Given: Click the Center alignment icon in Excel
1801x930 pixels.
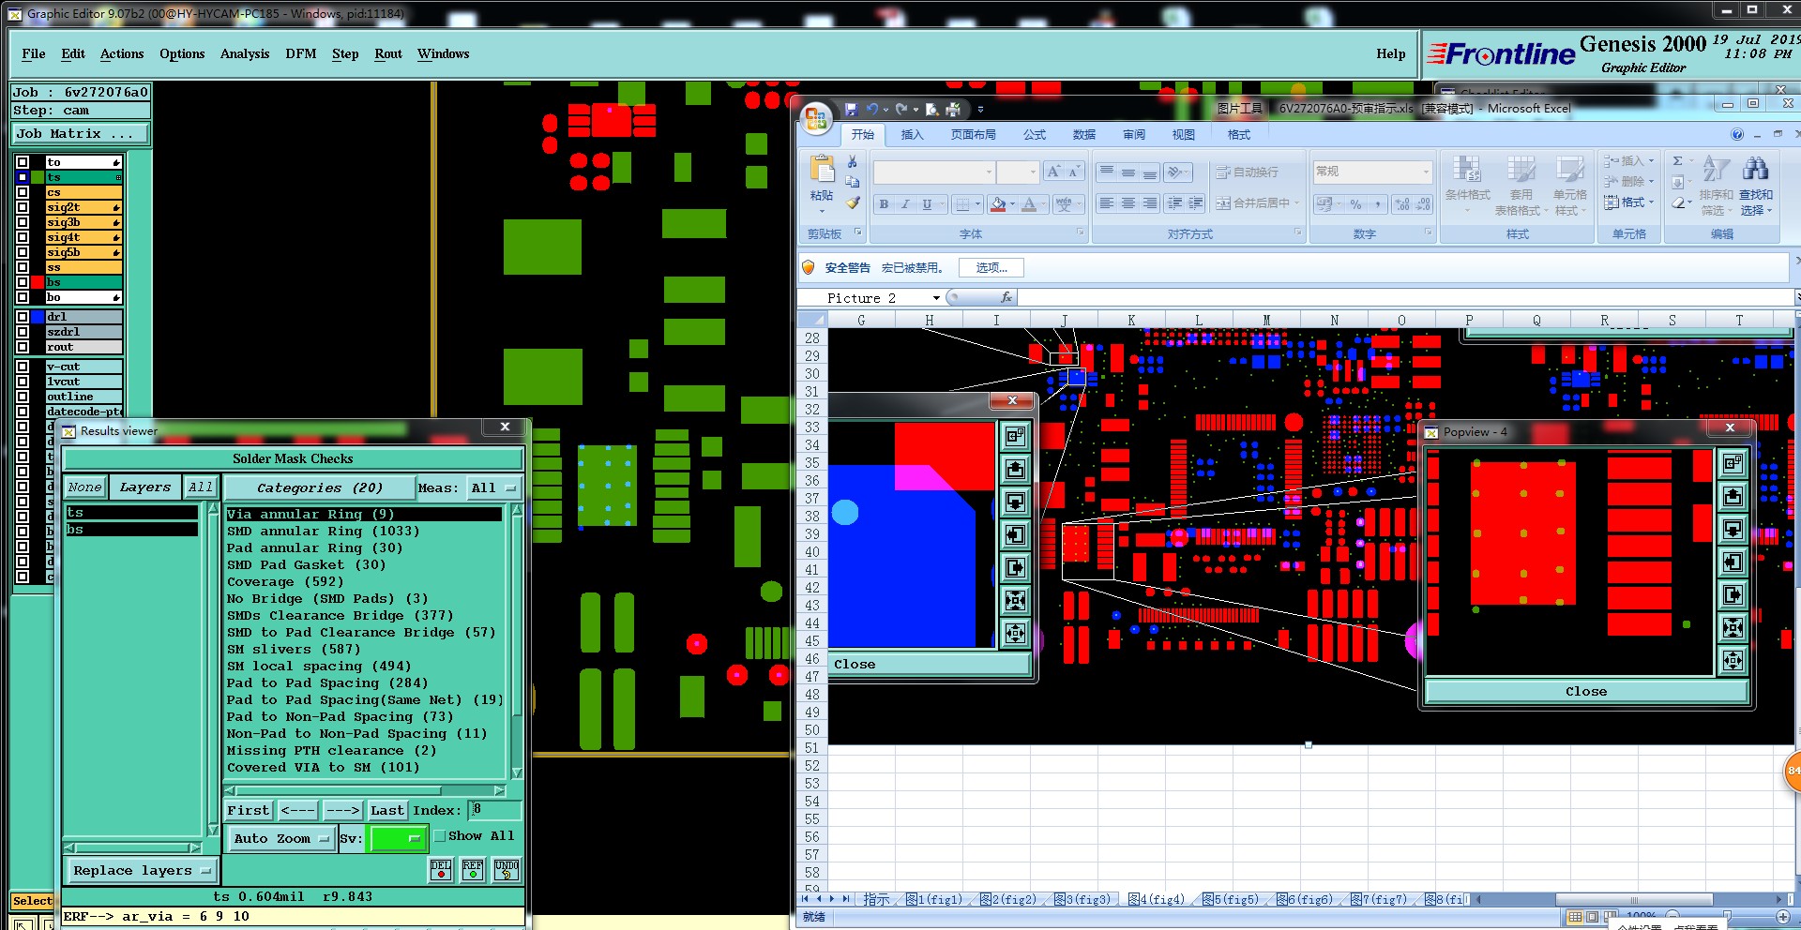Looking at the screenshot, I should coord(1128,203).
